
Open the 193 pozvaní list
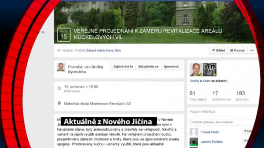[x=242, y=96]
